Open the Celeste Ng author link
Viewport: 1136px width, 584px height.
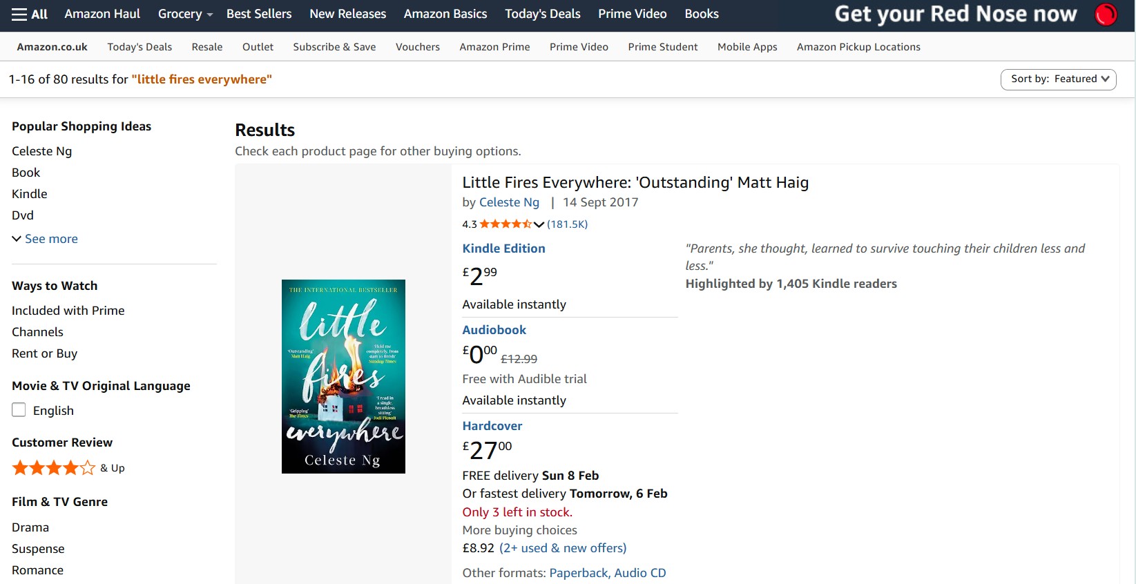tap(509, 202)
